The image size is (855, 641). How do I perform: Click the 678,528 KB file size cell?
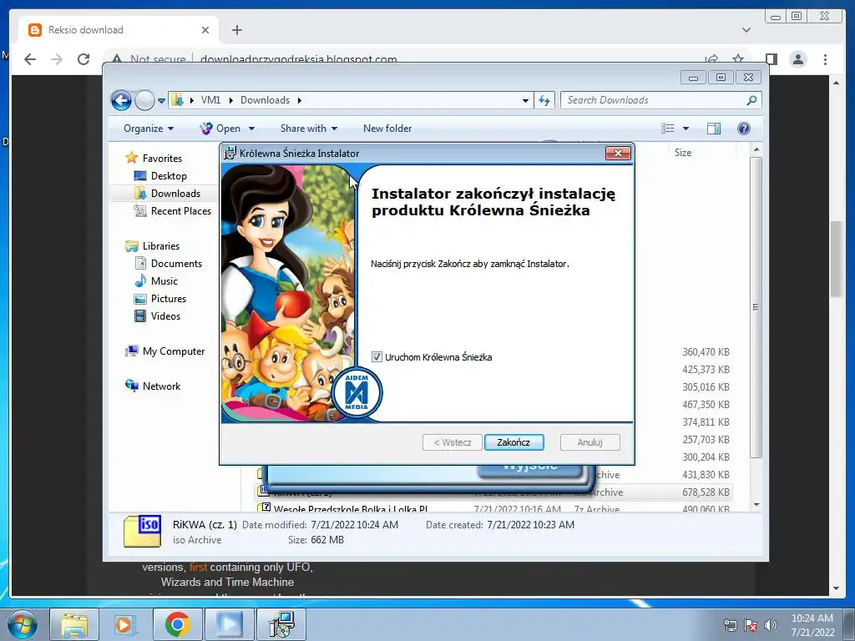click(x=706, y=492)
